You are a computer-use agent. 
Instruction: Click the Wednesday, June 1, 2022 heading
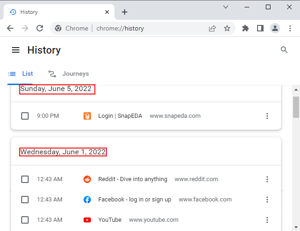point(63,152)
